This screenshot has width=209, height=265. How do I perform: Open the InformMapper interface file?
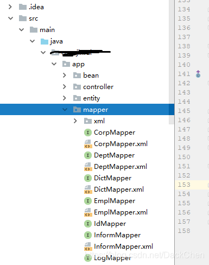pos(117,235)
